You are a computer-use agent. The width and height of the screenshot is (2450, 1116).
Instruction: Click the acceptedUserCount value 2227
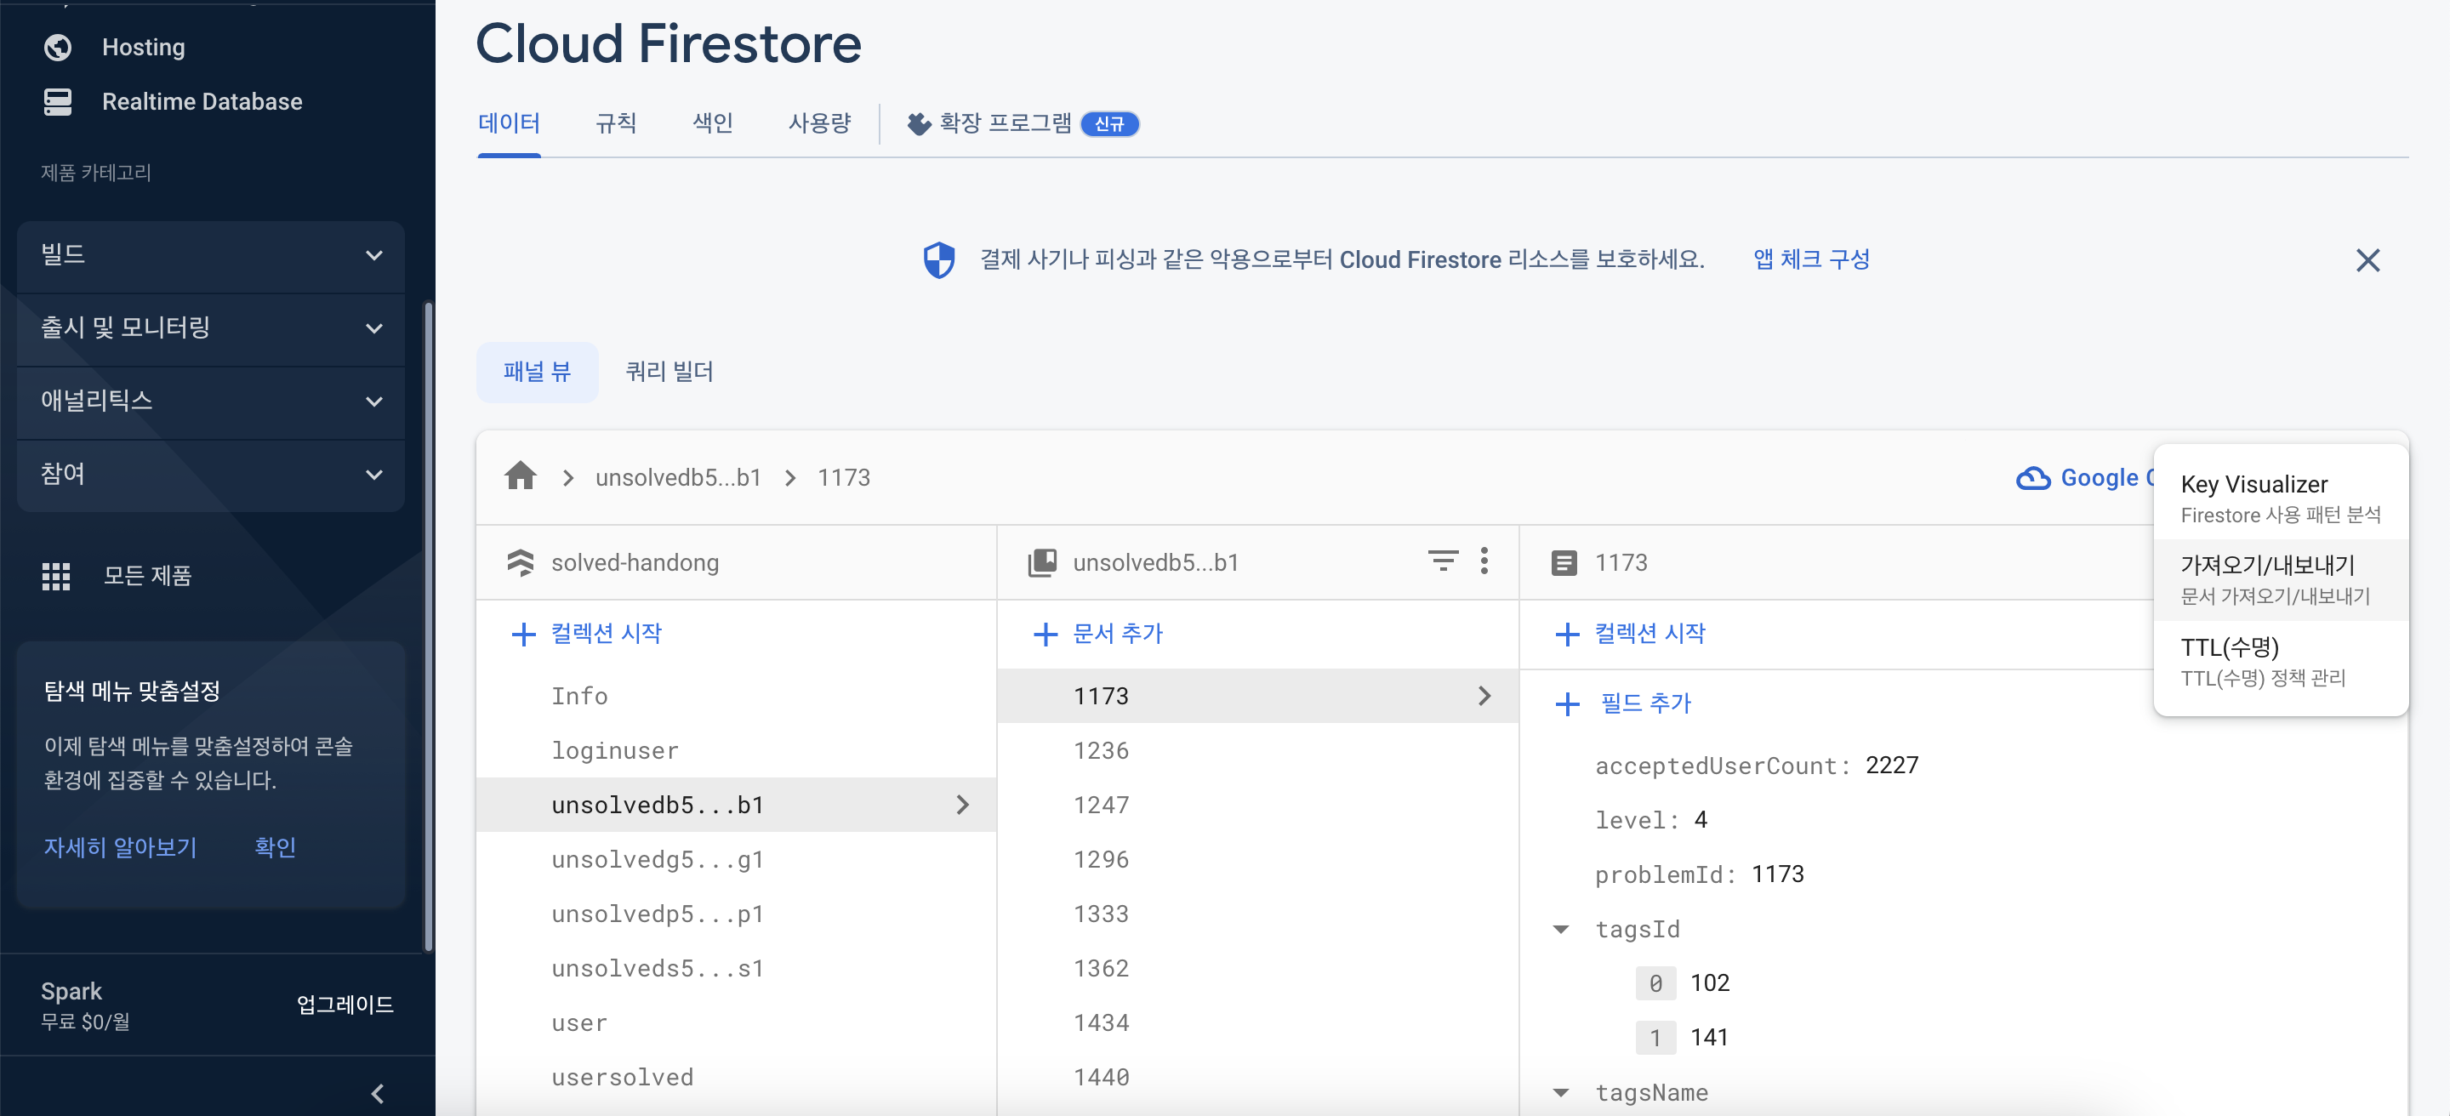pos(1892,766)
